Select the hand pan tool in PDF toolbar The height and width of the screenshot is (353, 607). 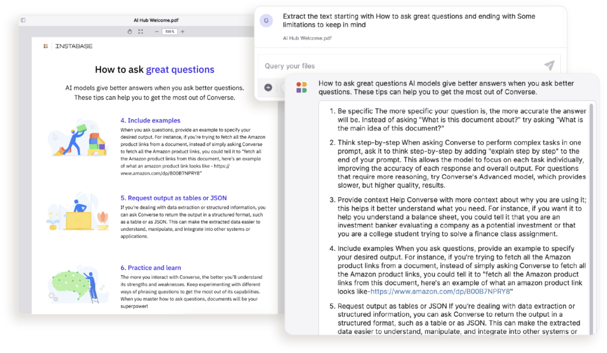pos(130,31)
